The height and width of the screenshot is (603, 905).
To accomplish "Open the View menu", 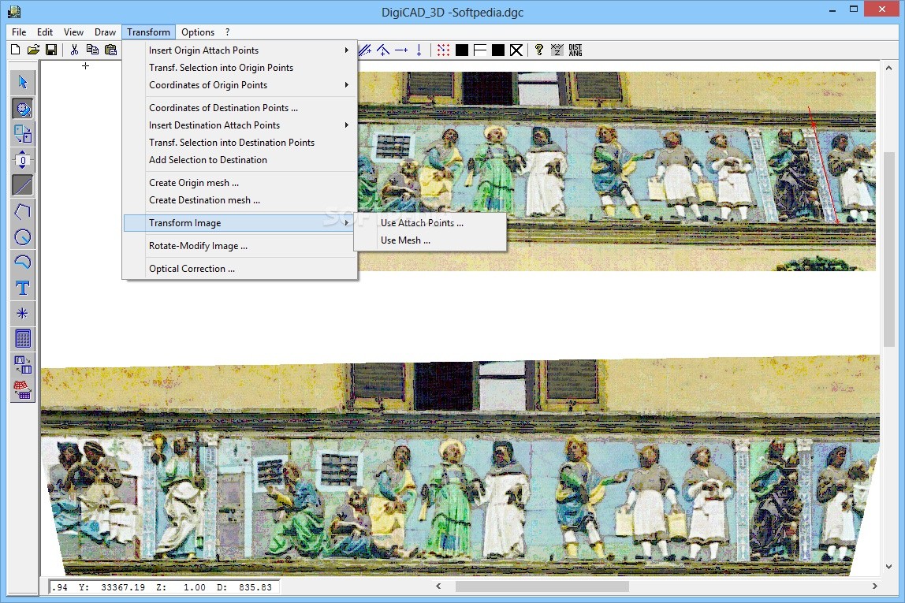I will [73, 32].
